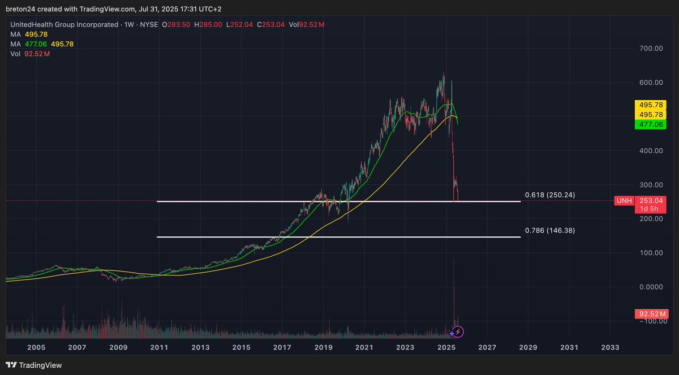
Task: Click the low value L252.04
Action: pos(240,24)
